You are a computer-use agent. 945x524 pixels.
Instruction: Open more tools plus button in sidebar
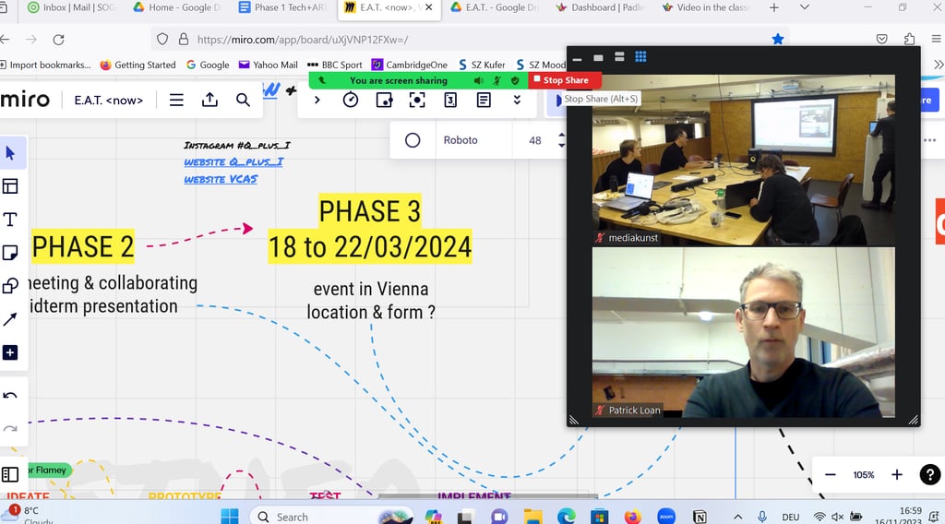pos(10,352)
